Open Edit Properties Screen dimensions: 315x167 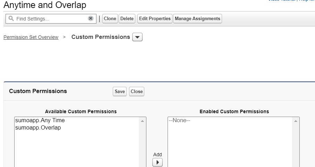[154, 19]
